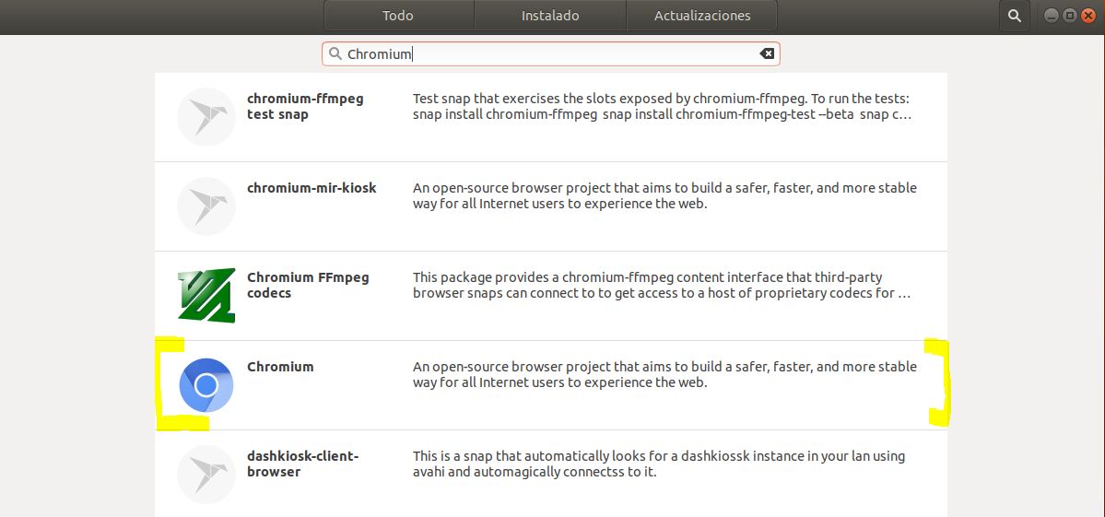
Task: Click description "This package provides a chromium-ffmpeg"
Action: click(662, 286)
